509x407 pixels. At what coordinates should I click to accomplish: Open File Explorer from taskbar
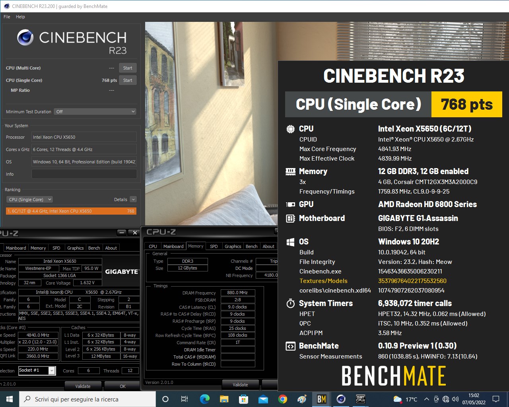pyautogui.click(x=224, y=399)
